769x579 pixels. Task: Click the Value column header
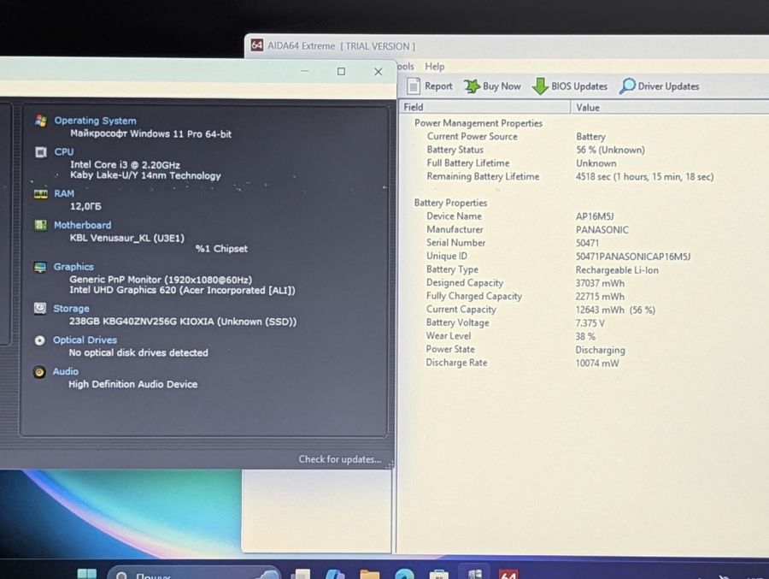click(670, 108)
